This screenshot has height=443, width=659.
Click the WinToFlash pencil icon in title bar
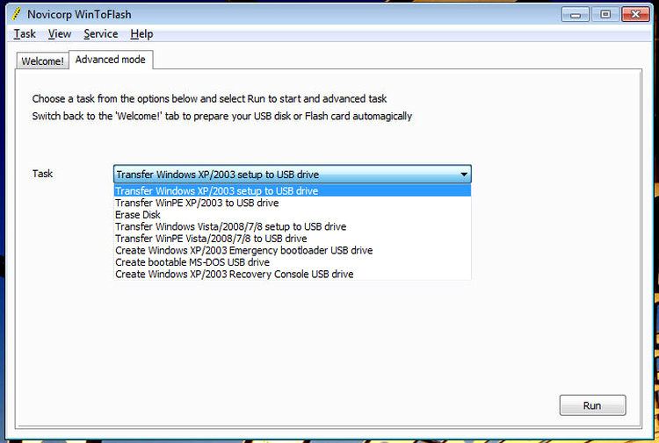point(17,14)
